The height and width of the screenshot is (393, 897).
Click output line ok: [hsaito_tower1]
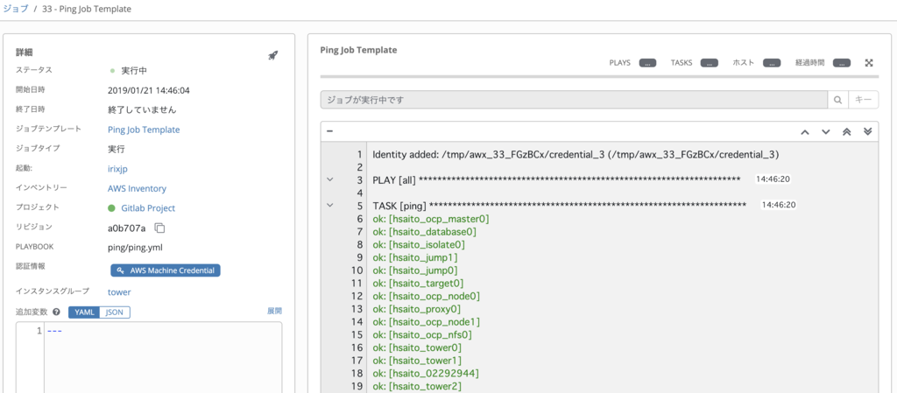[417, 361]
